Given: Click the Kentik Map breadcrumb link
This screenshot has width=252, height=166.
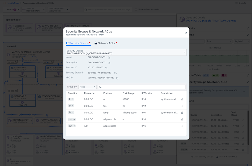Looking at the screenshot, I should 13,3.
